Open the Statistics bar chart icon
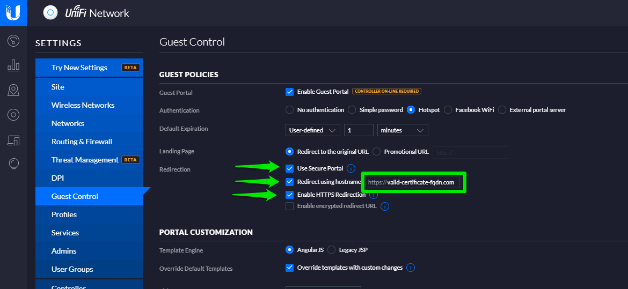 (13, 65)
